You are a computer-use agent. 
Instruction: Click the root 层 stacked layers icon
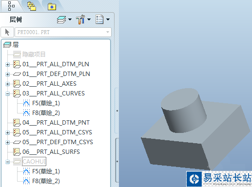pos(7,45)
